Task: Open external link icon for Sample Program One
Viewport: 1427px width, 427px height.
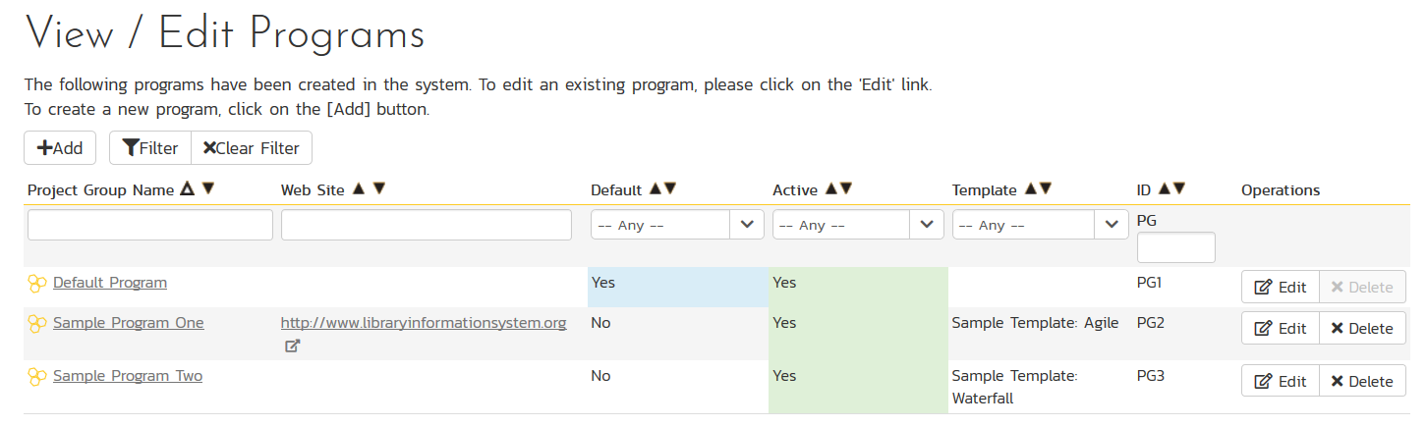Action: [x=292, y=346]
